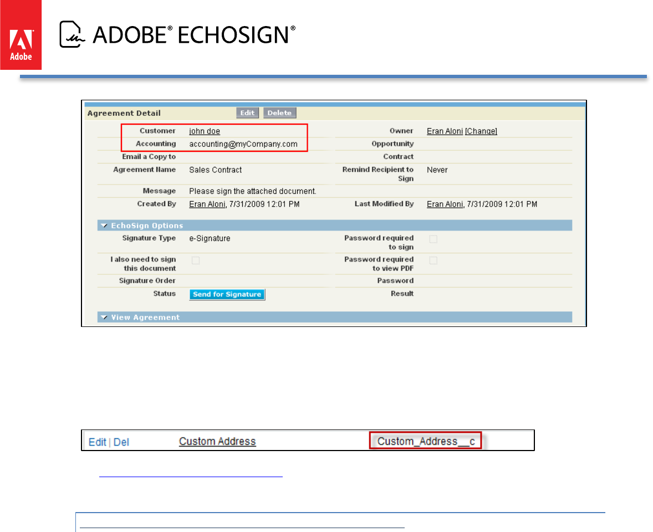This screenshot has width=653, height=532.
Task: Click the Remind Recipient to Sign label
Action: pyautogui.click(x=377, y=174)
